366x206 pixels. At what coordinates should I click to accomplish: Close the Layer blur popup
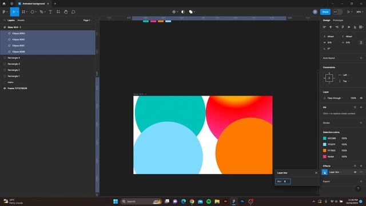click(316, 173)
